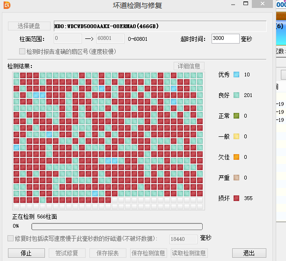Click the 选择硬盘 button

tap(29, 26)
